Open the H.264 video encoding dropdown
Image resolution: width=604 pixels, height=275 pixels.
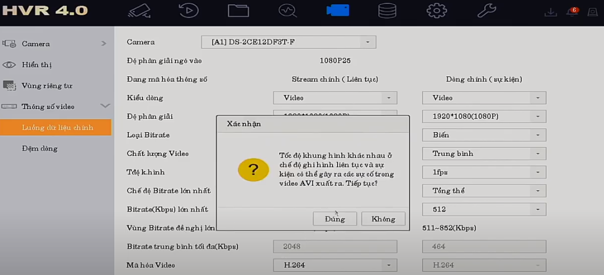pos(335,265)
